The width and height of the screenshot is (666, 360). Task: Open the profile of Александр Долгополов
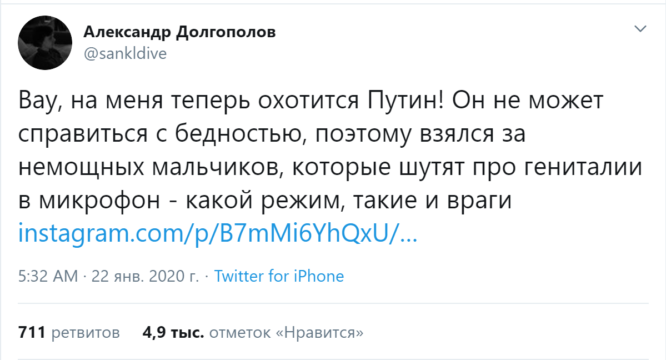coord(179,32)
